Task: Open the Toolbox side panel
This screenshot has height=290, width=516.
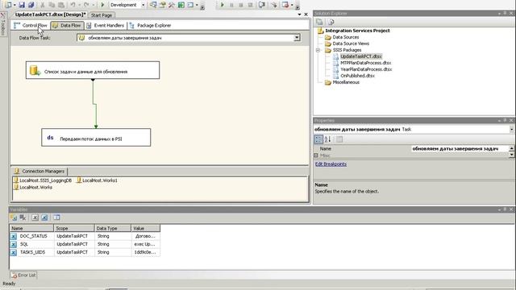Action: [x=3, y=24]
